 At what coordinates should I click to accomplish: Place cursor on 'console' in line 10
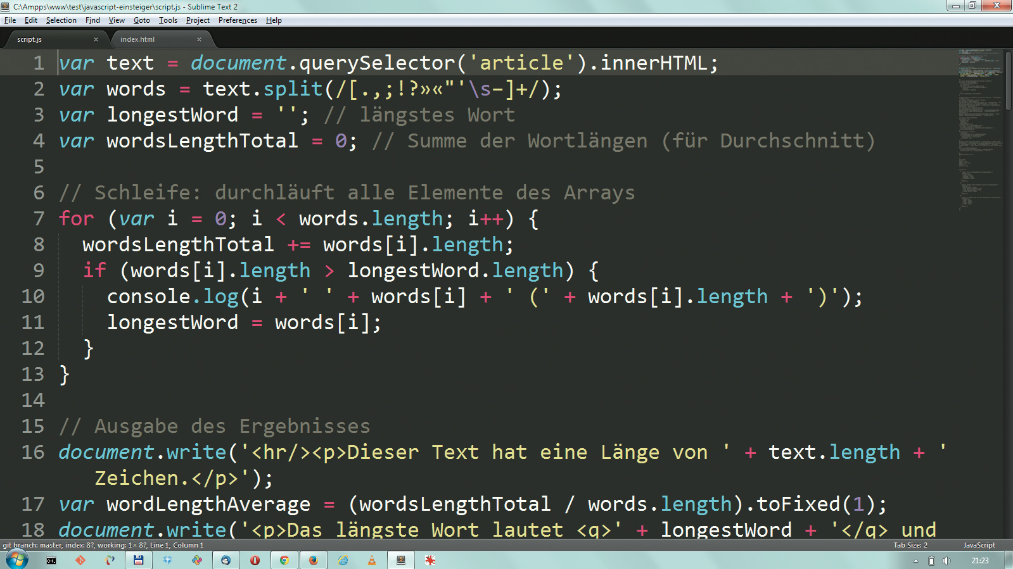[149, 296]
